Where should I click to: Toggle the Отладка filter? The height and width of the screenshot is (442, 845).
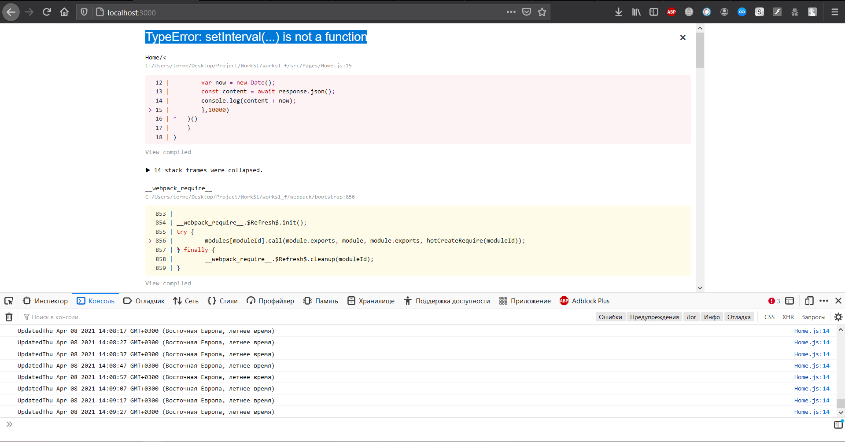click(739, 317)
